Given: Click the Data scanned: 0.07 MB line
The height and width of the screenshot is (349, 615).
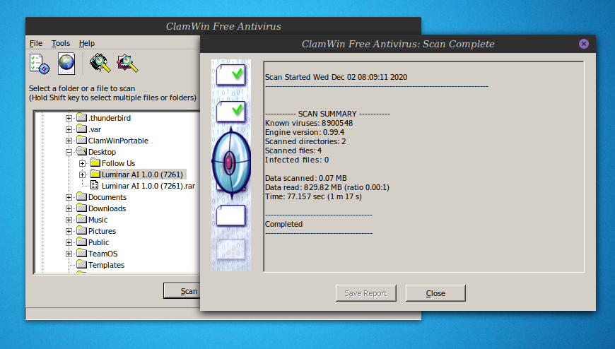Looking at the screenshot, I should (305, 179).
